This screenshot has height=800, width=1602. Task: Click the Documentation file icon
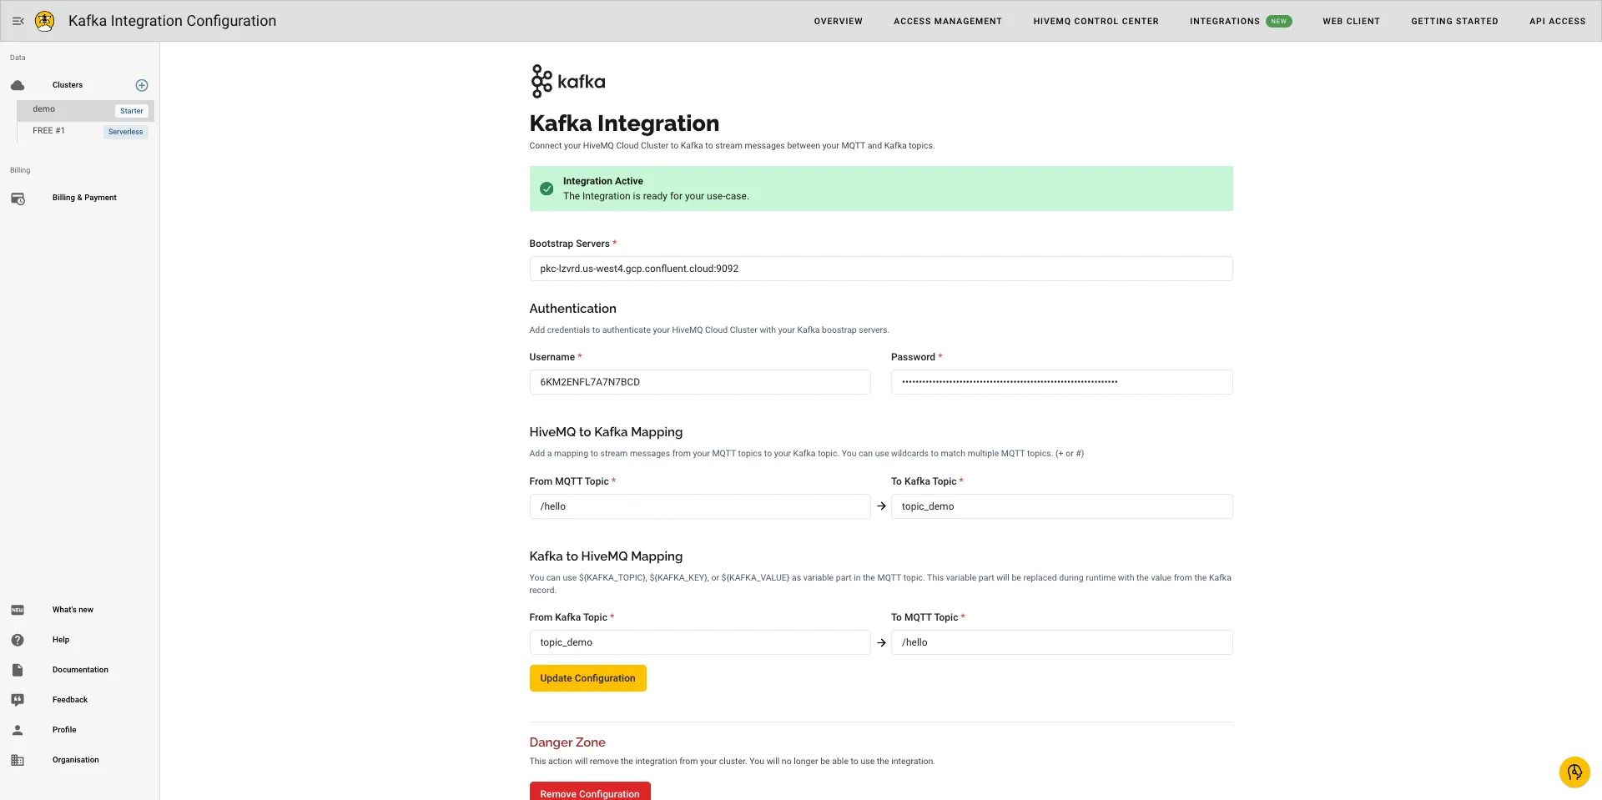pos(18,670)
